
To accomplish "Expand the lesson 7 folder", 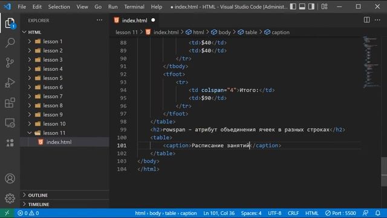I will 30,96.
